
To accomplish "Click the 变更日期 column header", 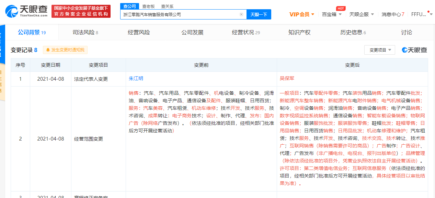I will tap(50, 65).
